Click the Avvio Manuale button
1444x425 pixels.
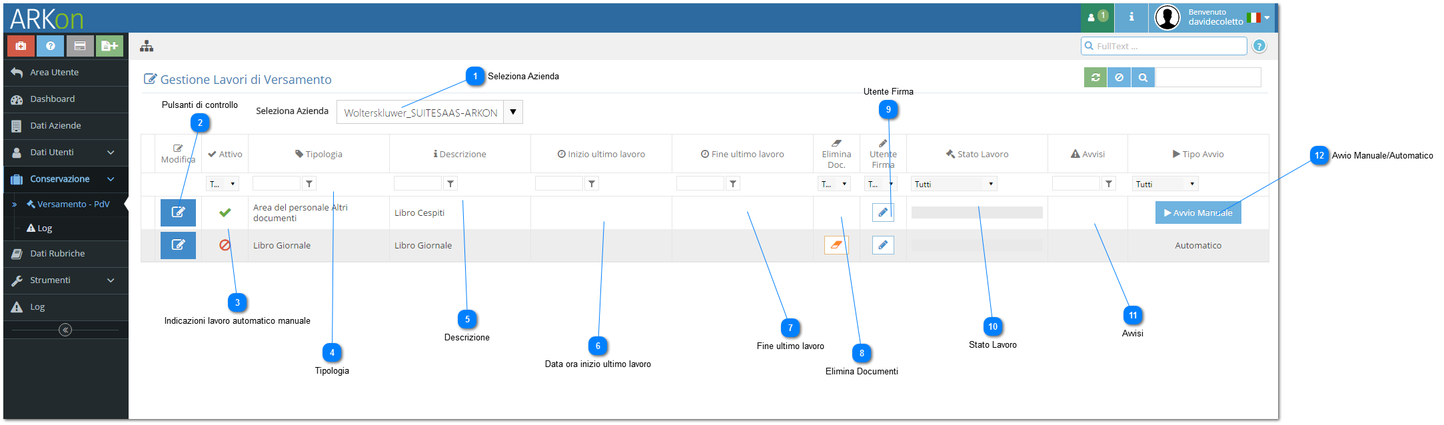coord(1198,212)
